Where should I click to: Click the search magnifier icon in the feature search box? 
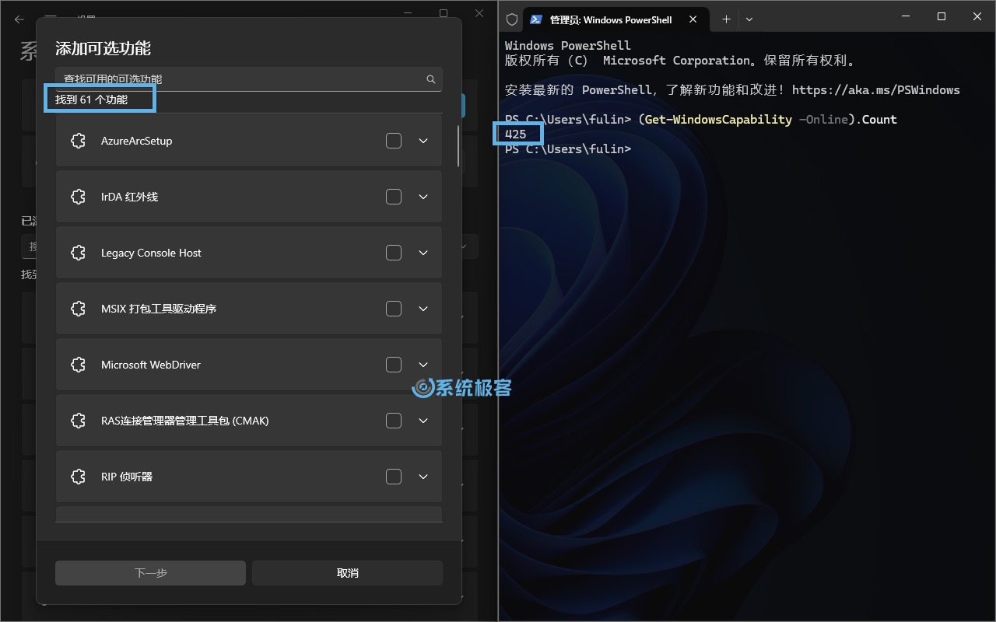point(430,79)
